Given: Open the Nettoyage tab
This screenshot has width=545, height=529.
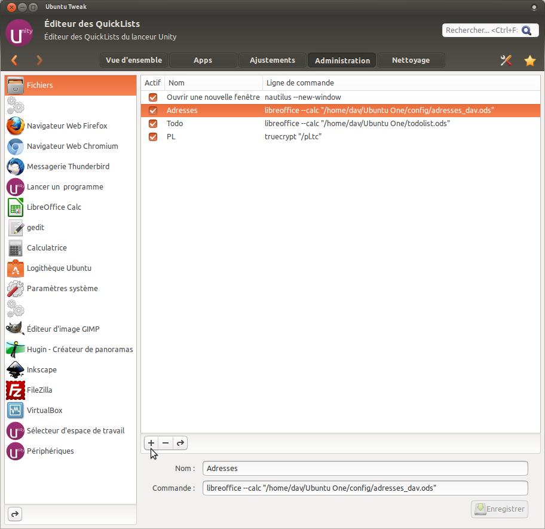Looking at the screenshot, I should coord(411,60).
